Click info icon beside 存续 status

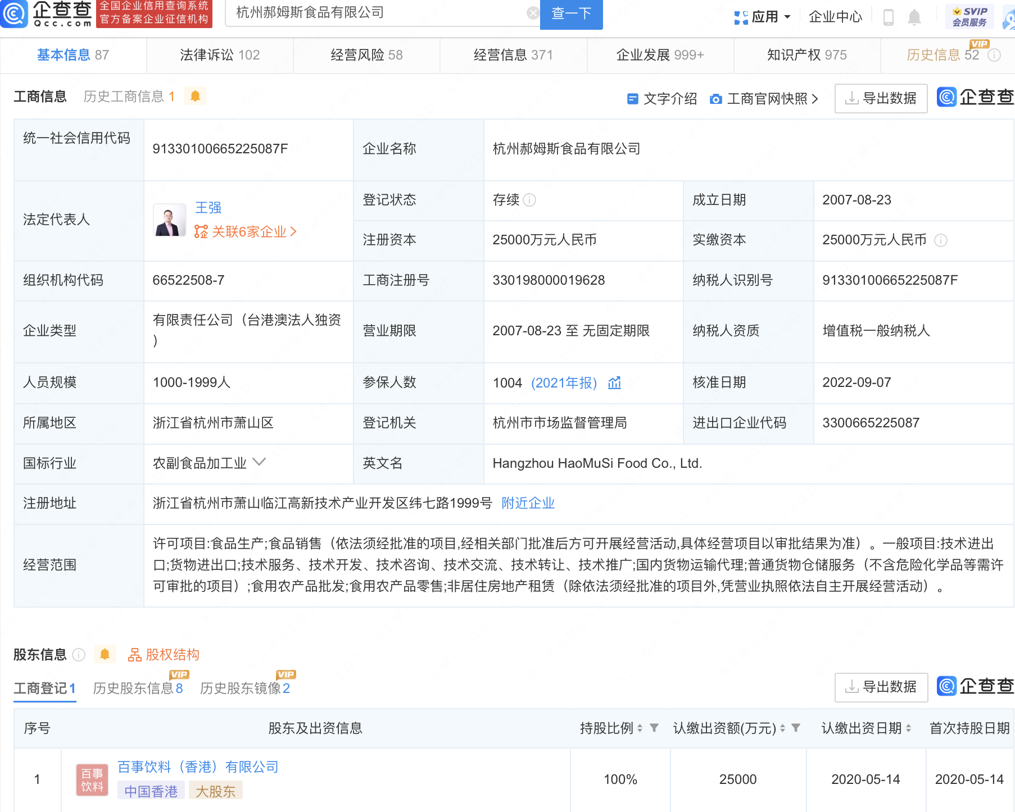click(x=529, y=200)
